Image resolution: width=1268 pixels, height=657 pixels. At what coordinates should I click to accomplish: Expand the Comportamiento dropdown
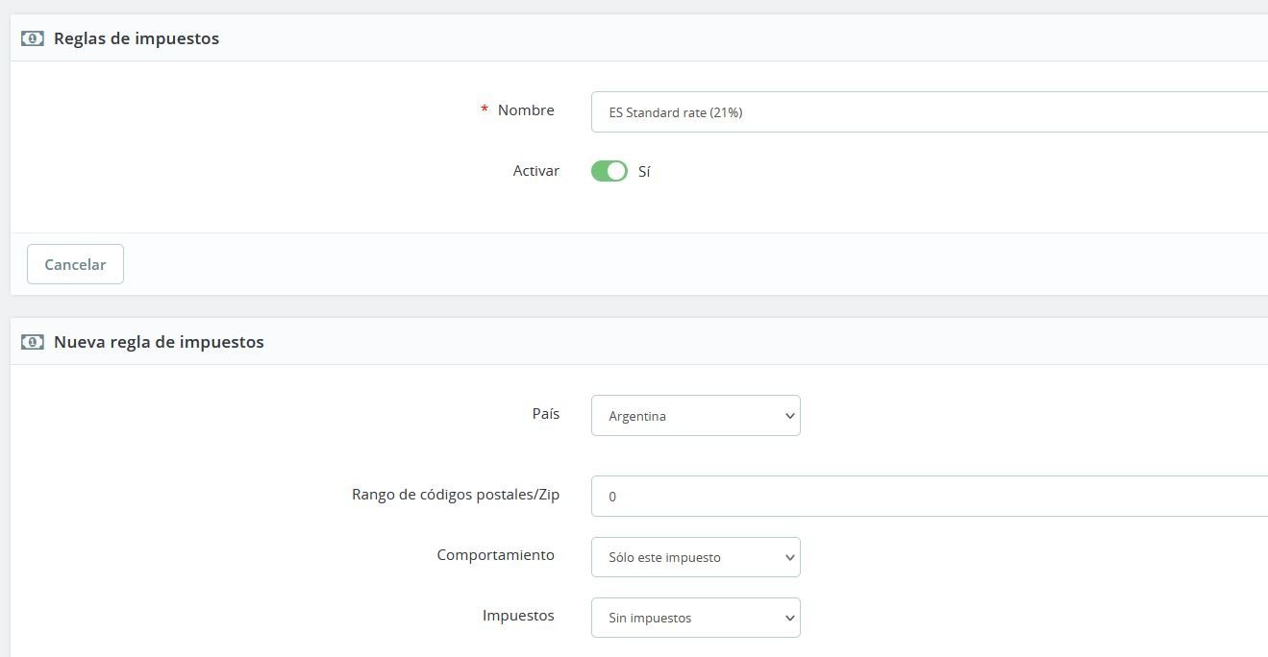[695, 557]
